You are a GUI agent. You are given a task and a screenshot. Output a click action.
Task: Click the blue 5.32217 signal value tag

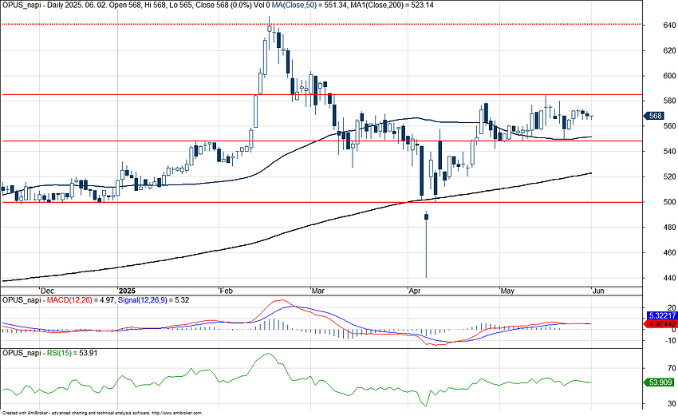[x=661, y=315]
